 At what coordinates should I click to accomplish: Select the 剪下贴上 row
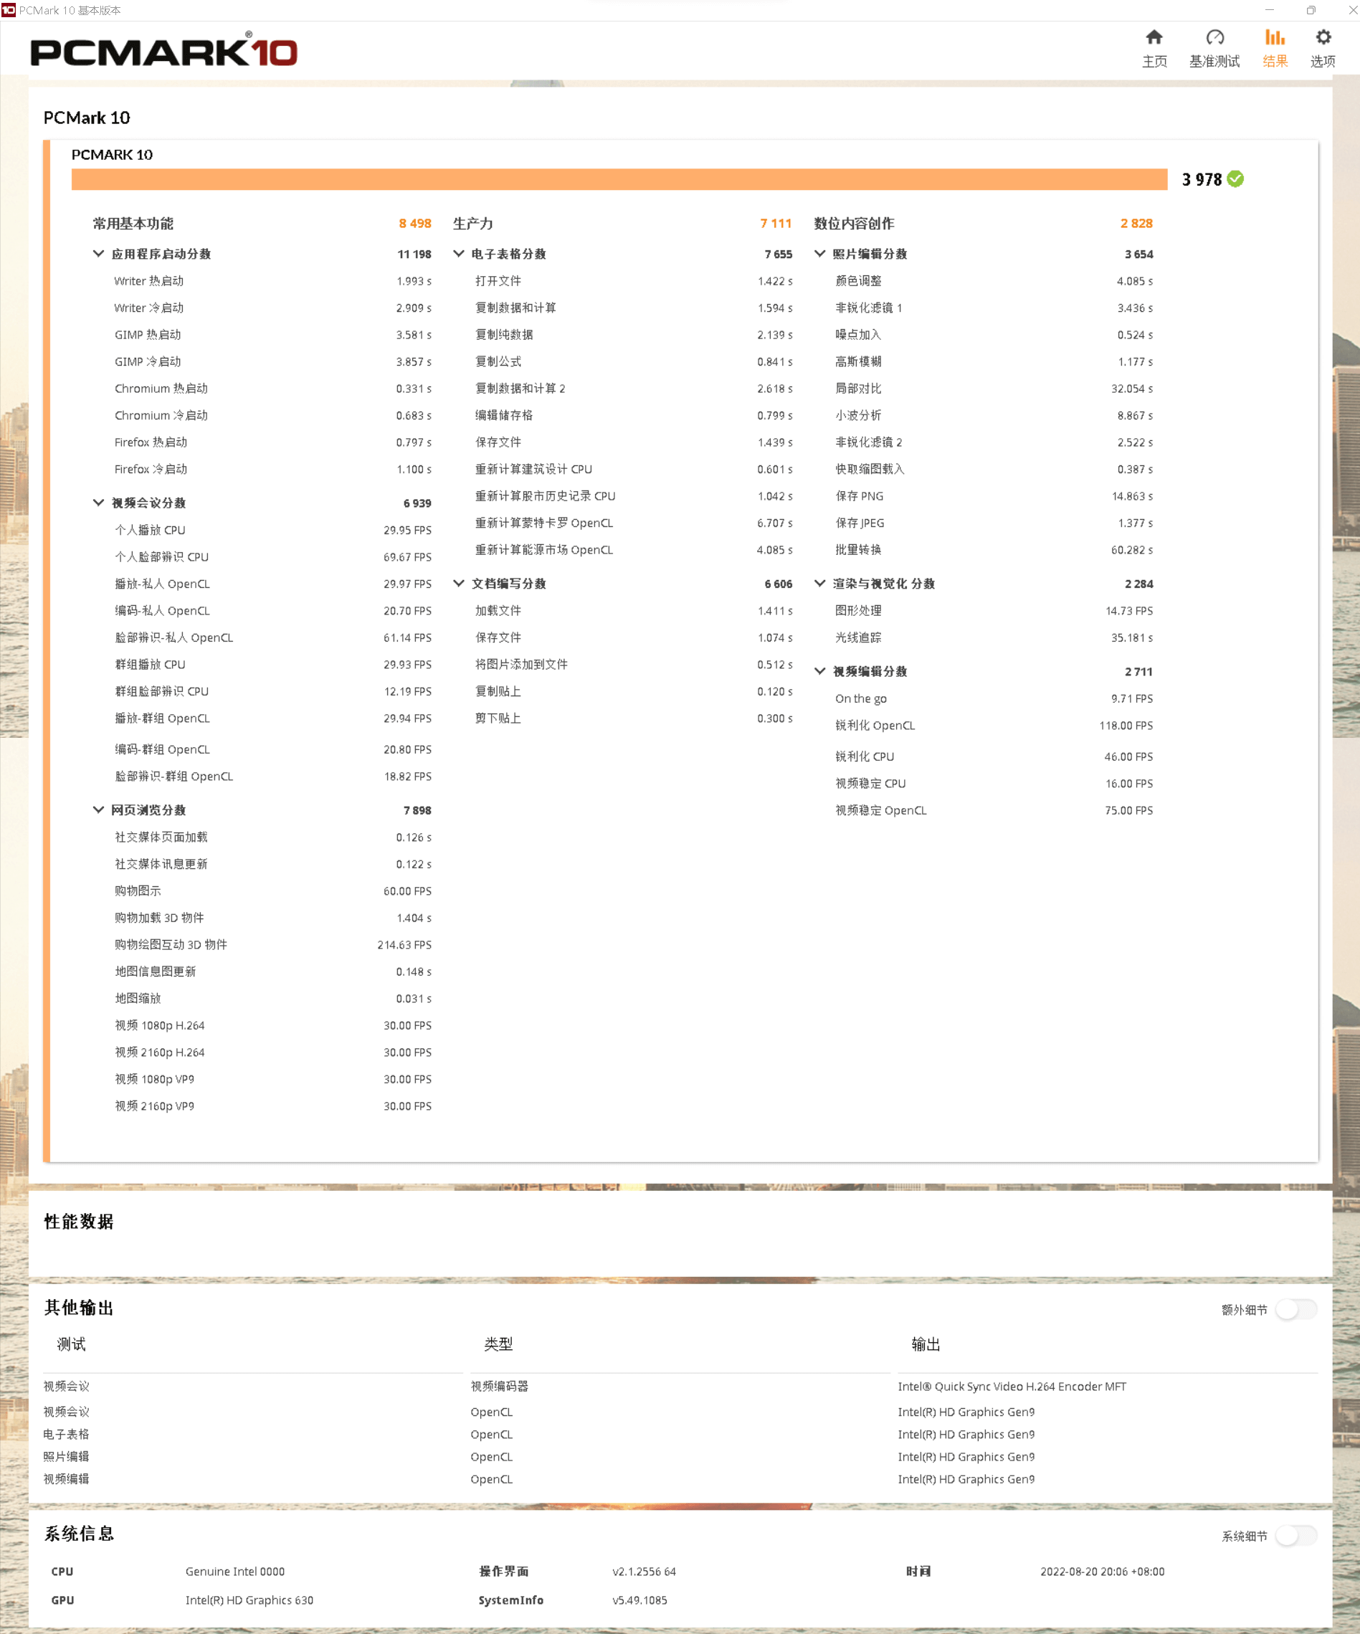633,718
